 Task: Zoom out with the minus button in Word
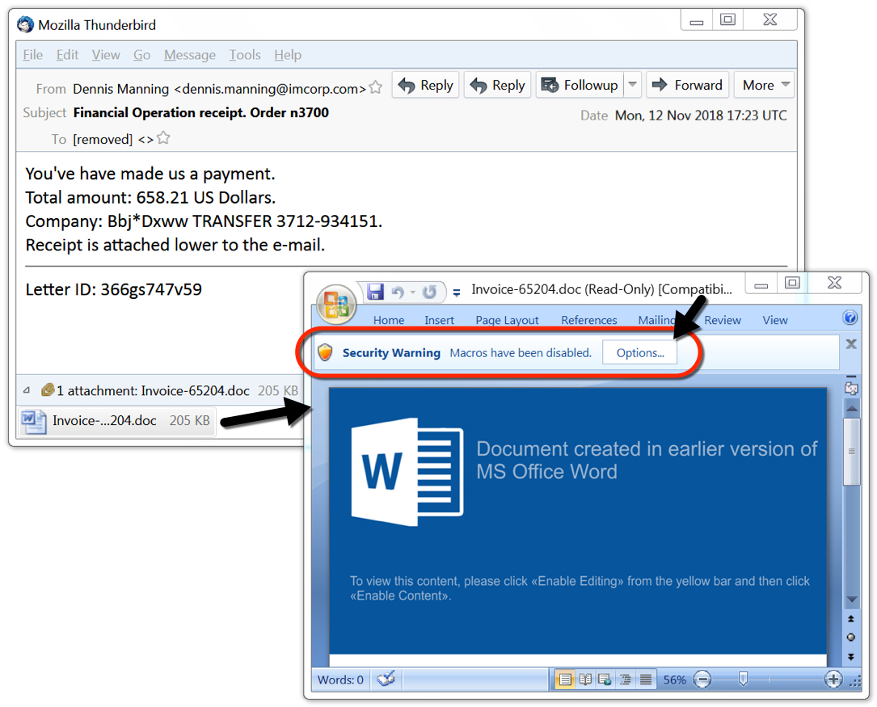pyautogui.click(x=702, y=680)
